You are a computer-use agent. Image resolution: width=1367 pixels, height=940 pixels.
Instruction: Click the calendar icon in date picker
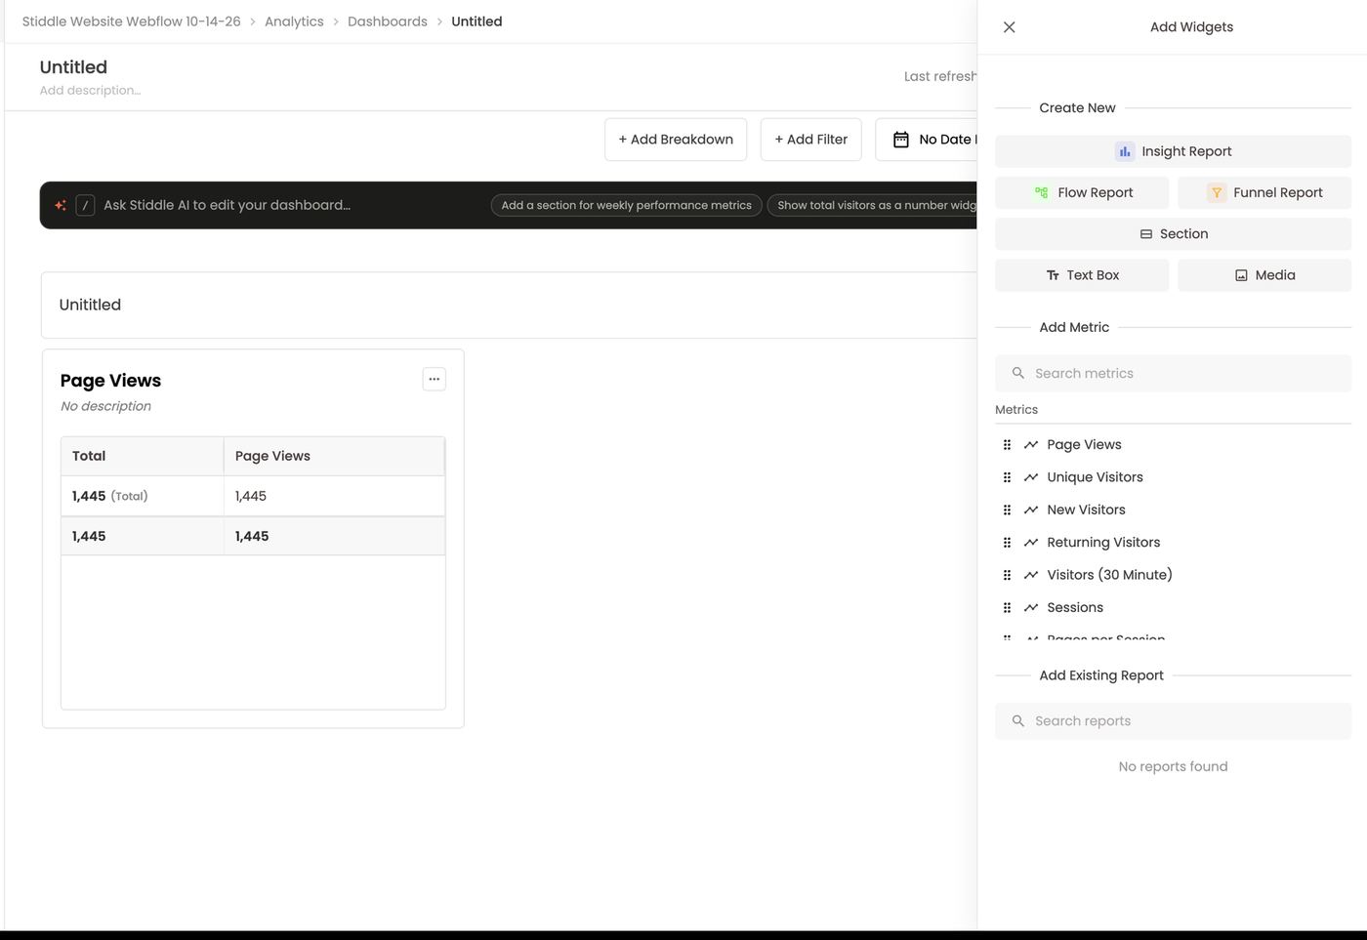pos(901,140)
